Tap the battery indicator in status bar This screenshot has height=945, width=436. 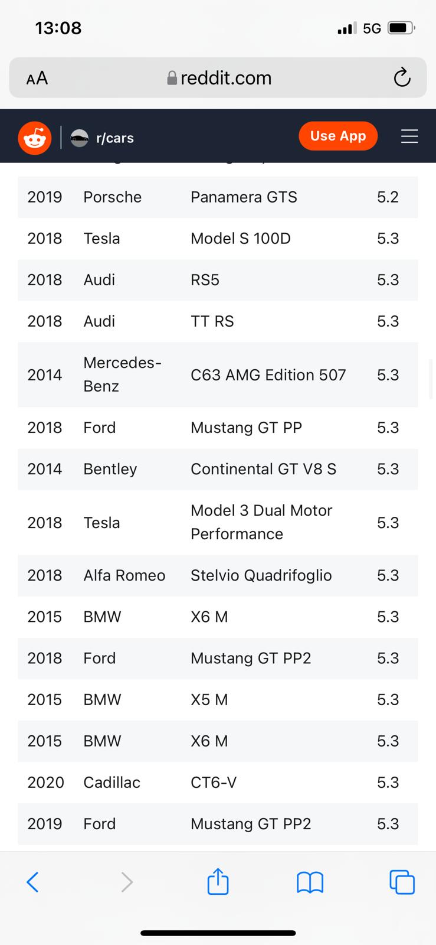click(x=401, y=28)
